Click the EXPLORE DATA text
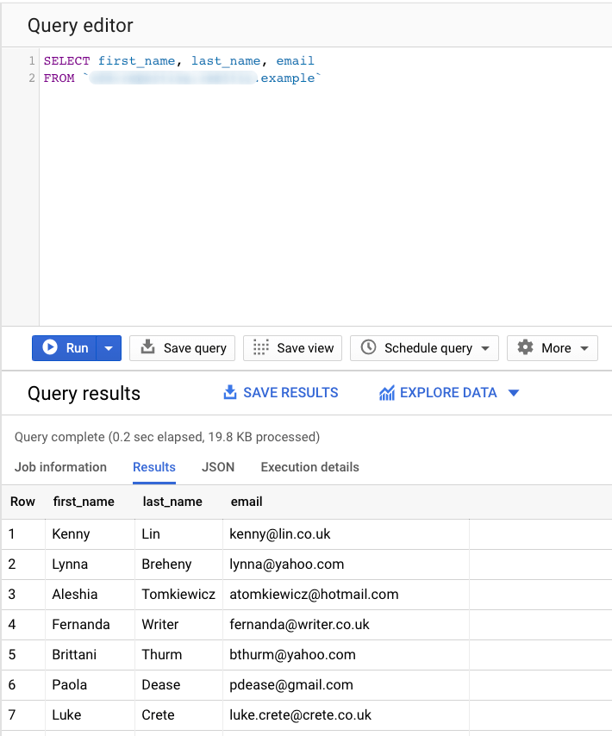Screen dimensions: 612x736 448,392
